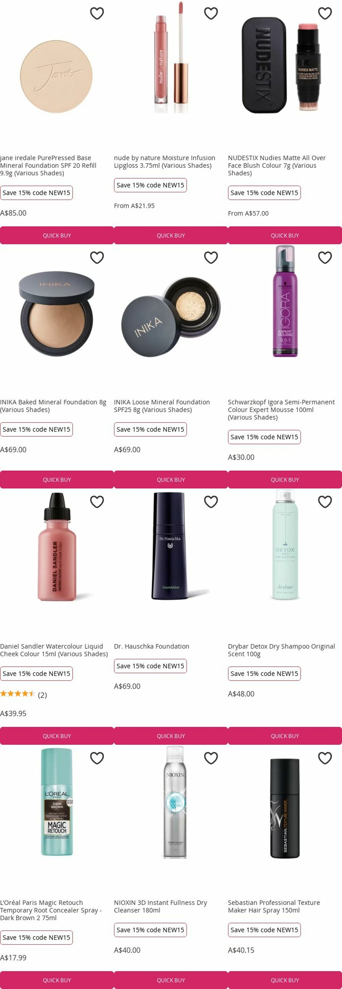
Task: Toggle wishlist for L'Oréal Magic Retouch
Action: tap(97, 758)
